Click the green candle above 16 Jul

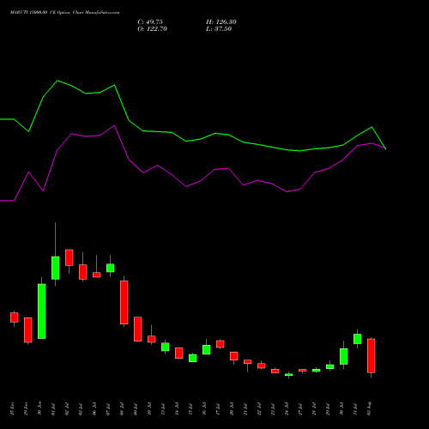(207, 349)
